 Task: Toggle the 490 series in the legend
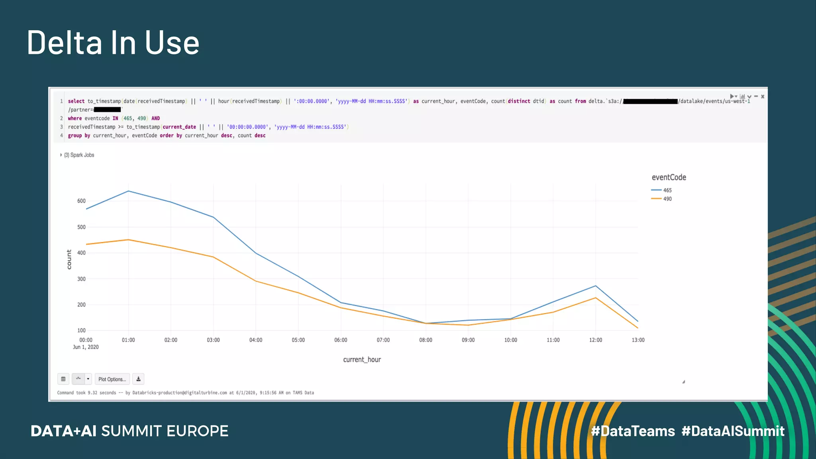(x=667, y=199)
